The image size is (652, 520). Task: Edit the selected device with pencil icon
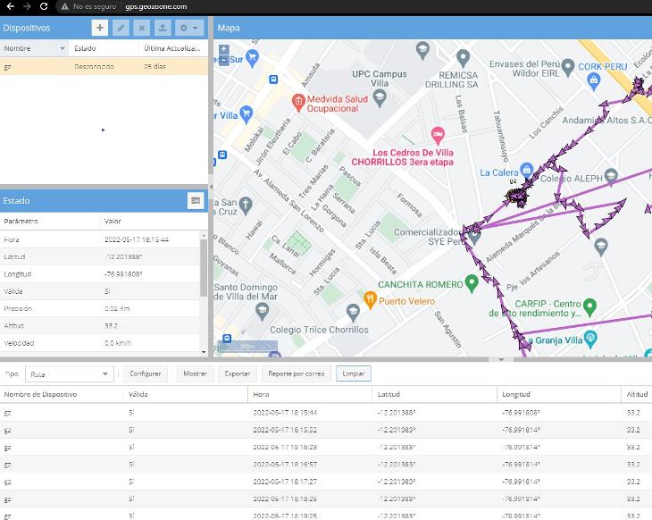(121, 28)
